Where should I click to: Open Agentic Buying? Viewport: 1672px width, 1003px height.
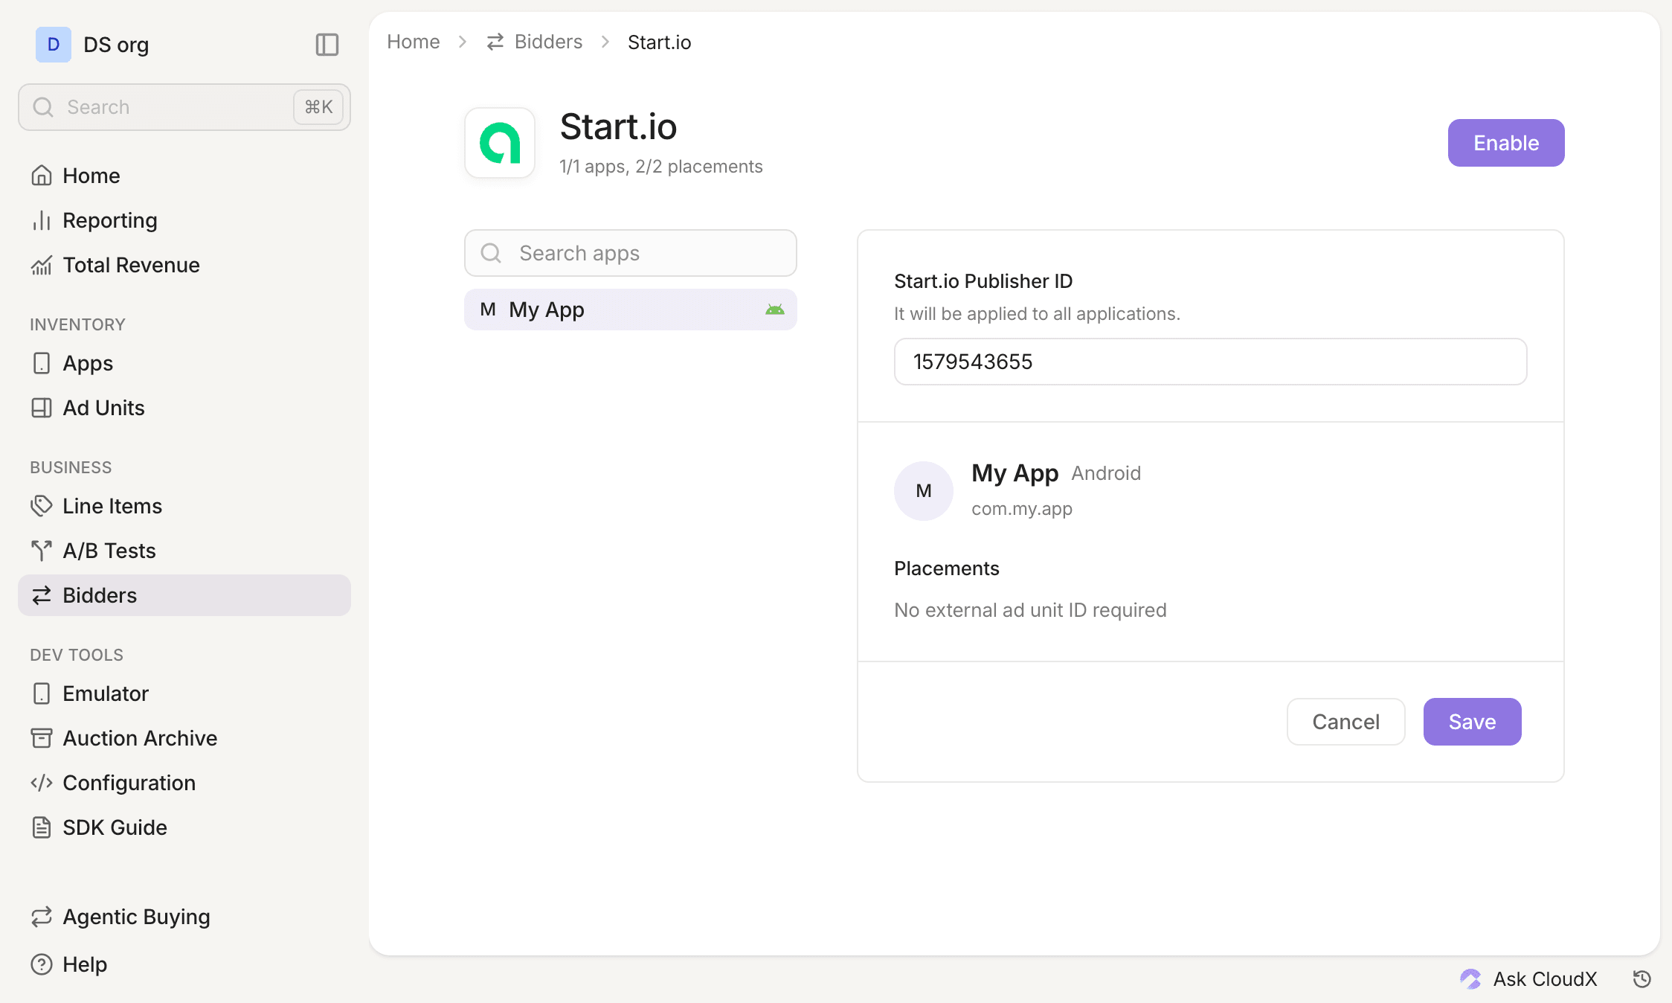pyautogui.click(x=184, y=917)
